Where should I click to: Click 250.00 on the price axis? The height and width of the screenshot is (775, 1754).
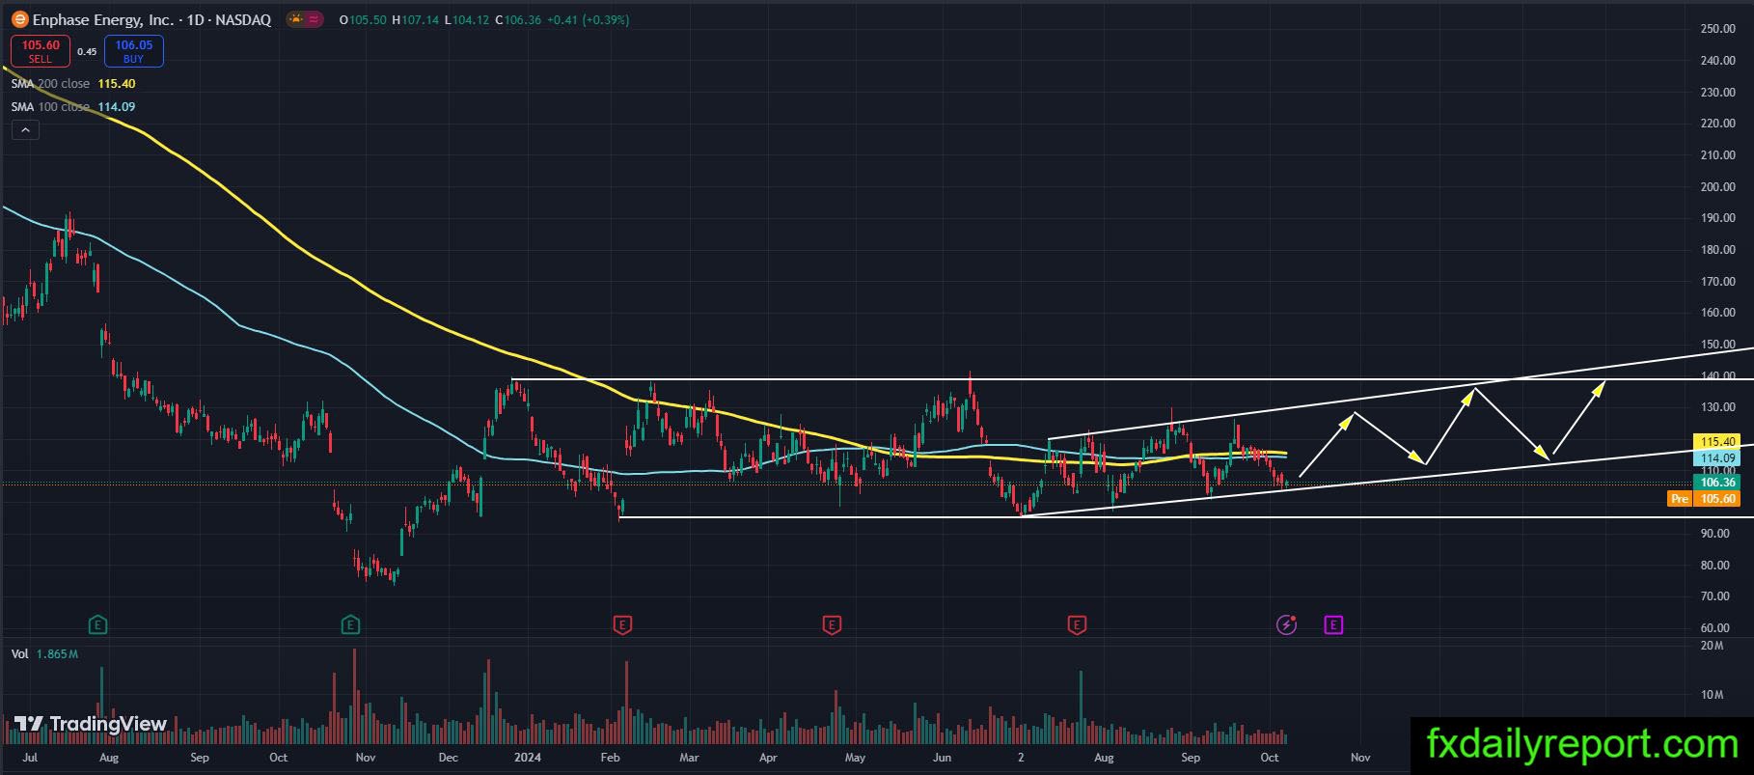point(1718,29)
